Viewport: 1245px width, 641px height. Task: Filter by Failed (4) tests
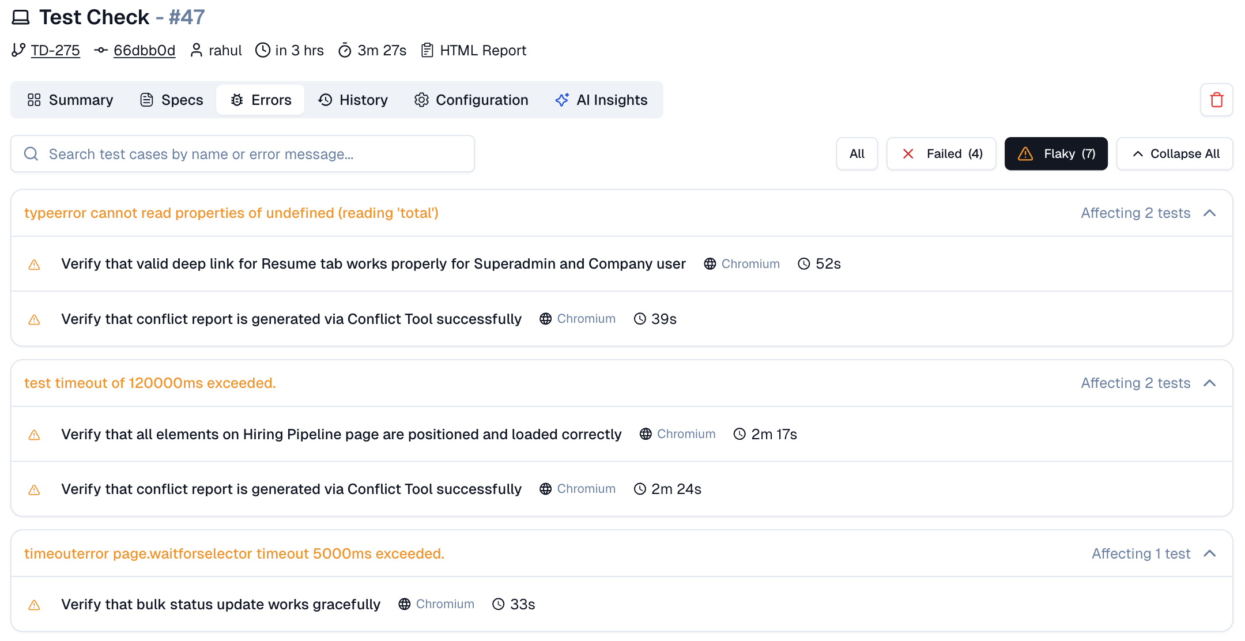pyautogui.click(x=941, y=154)
